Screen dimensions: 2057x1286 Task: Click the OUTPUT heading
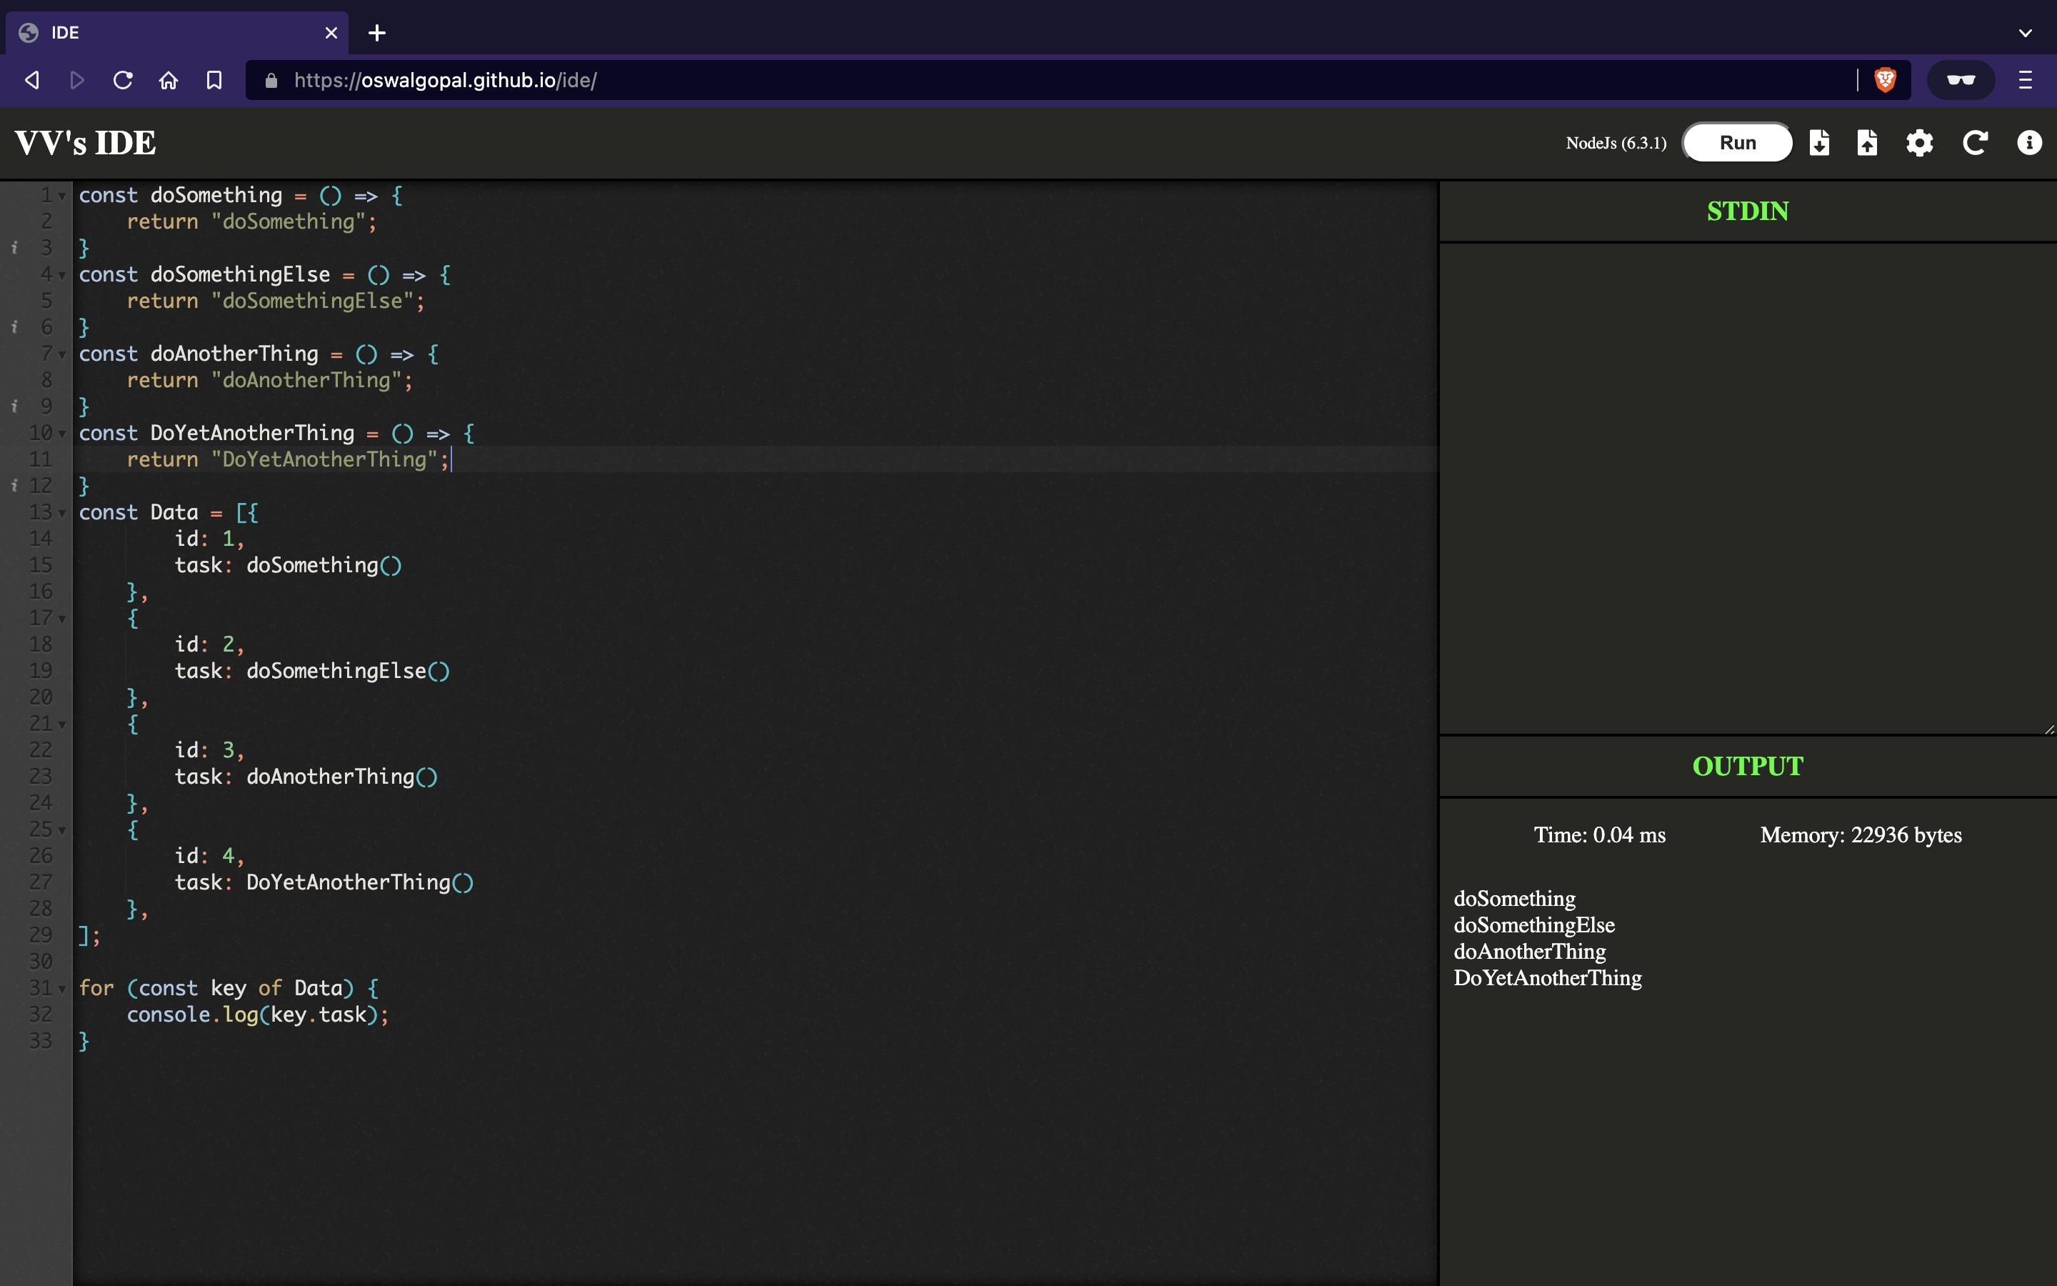1748,767
